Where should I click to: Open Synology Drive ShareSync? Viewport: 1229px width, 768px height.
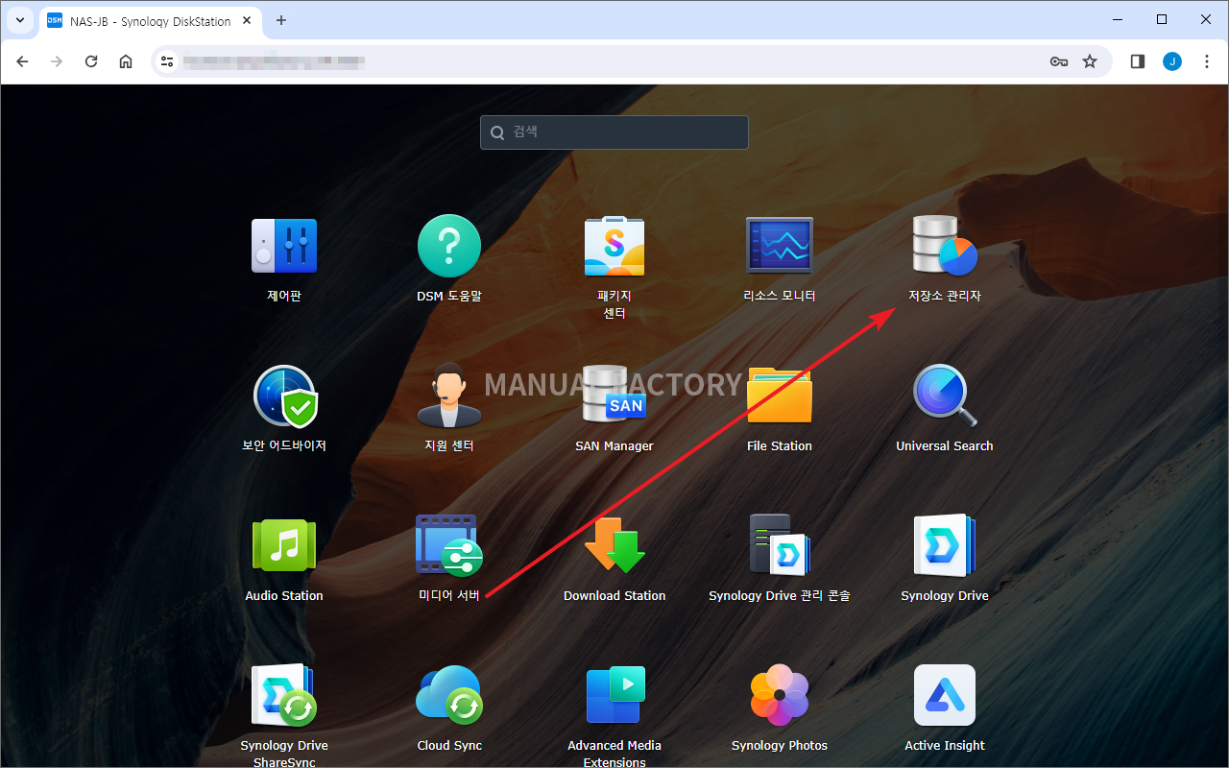[x=284, y=695]
